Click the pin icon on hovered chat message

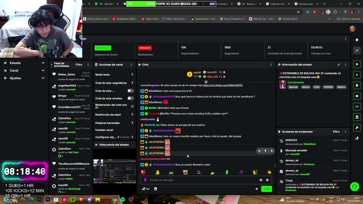coord(265,151)
